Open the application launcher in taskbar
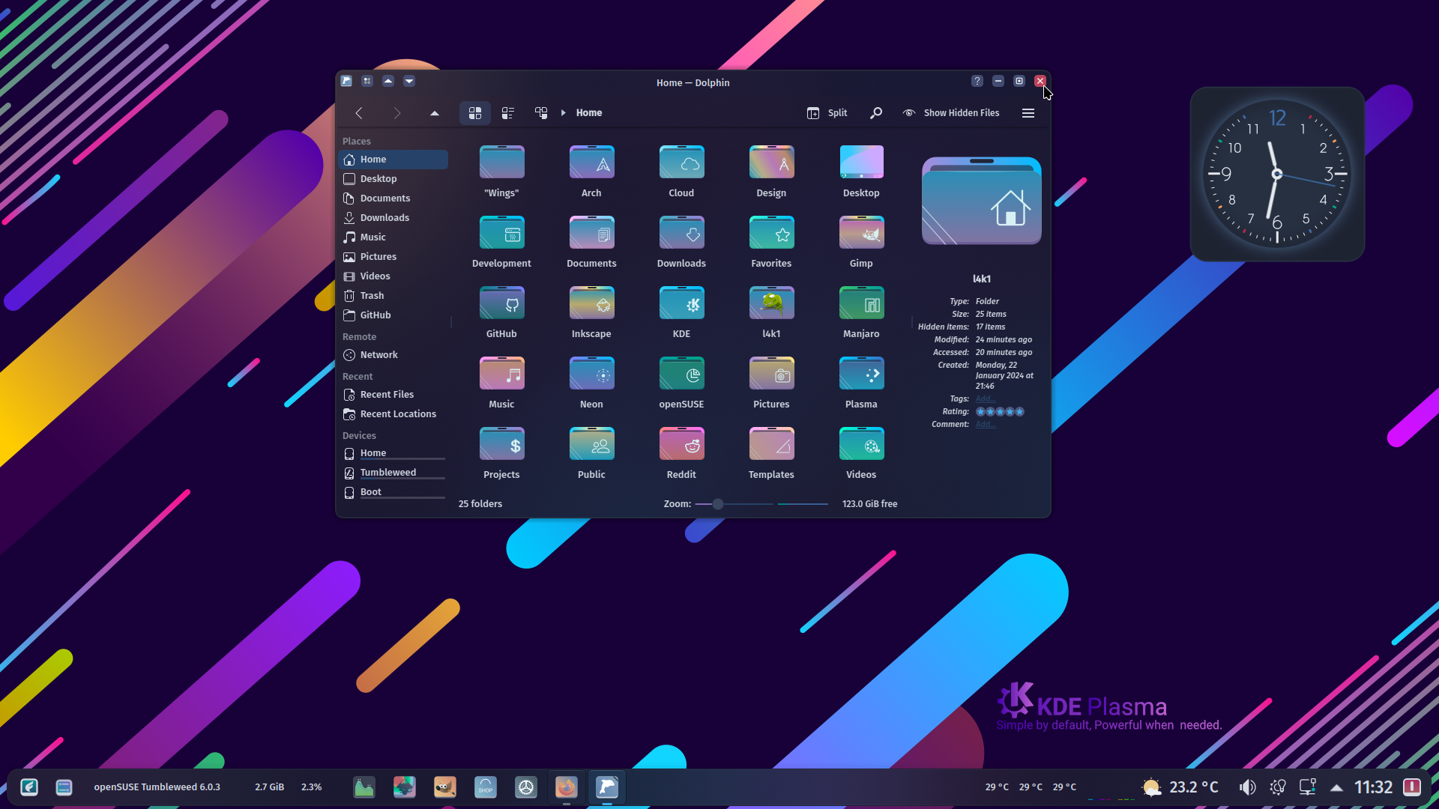 [29, 787]
